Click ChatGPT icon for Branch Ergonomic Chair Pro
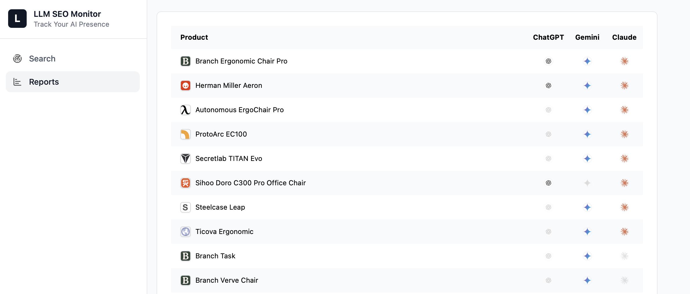This screenshot has width=690, height=294. (x=548, y=61)
